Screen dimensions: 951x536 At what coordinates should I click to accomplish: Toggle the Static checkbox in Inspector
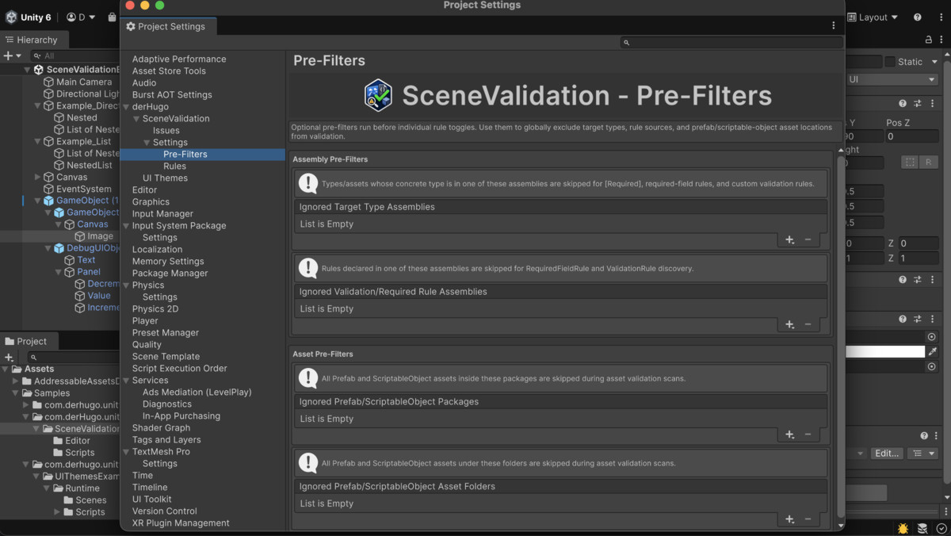pyautogui.click(x=890, y=62)
